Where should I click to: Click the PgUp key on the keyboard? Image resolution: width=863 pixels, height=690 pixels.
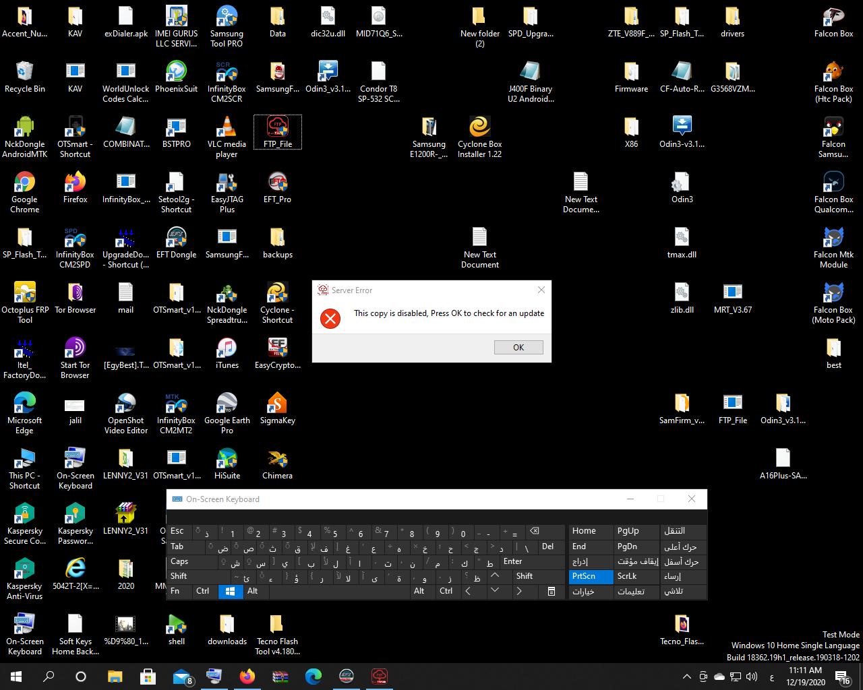point(636,532)
